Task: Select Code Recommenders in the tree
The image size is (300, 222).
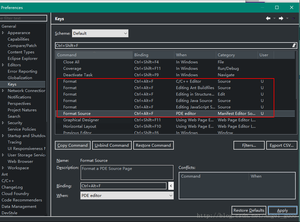Action: click(22, 200)
